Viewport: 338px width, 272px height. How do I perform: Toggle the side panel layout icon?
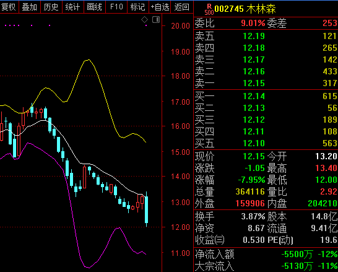point(156,20)
